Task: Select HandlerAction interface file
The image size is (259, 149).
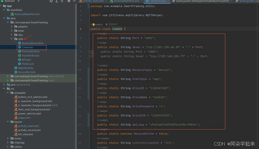Action: pyautogui.click(x=30, y=56)
